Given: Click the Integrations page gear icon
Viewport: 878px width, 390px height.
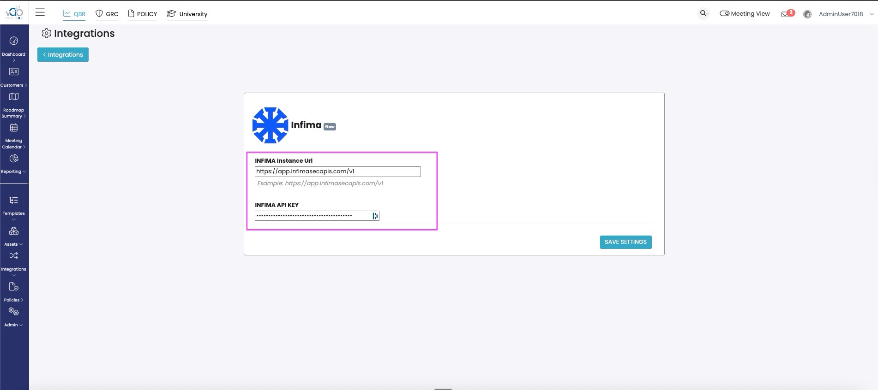Looking at the screenshot, I should click(46, 33).
